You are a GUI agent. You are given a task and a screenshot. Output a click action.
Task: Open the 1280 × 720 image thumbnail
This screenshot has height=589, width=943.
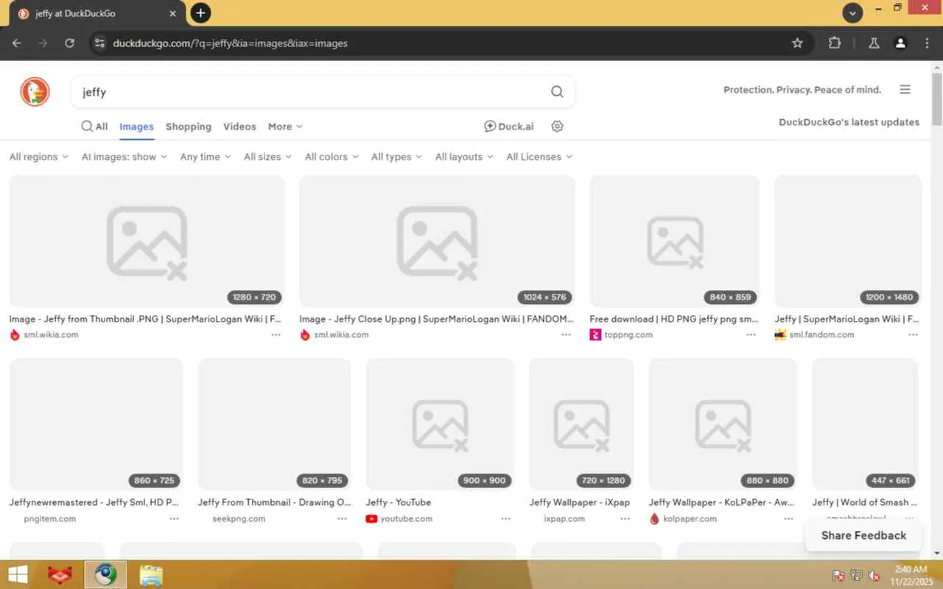(x=147, y=241)
